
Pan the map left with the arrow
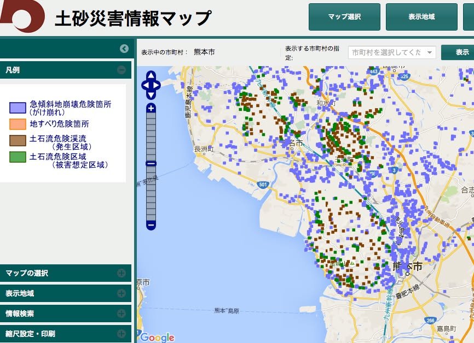(144, 85)
